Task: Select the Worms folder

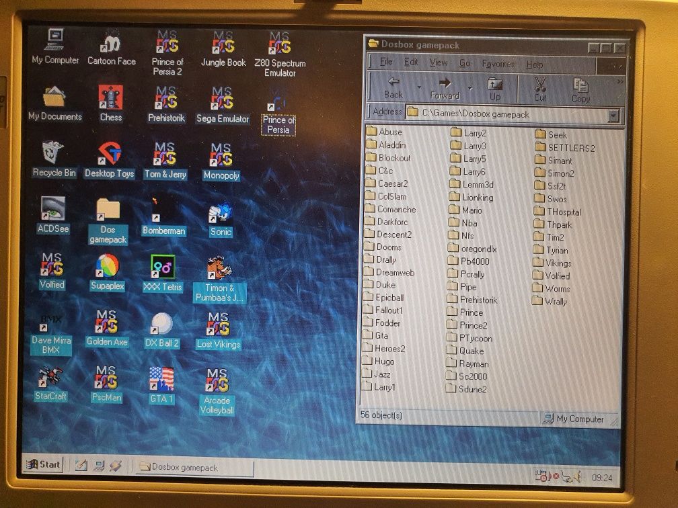Action: (552, 288)
